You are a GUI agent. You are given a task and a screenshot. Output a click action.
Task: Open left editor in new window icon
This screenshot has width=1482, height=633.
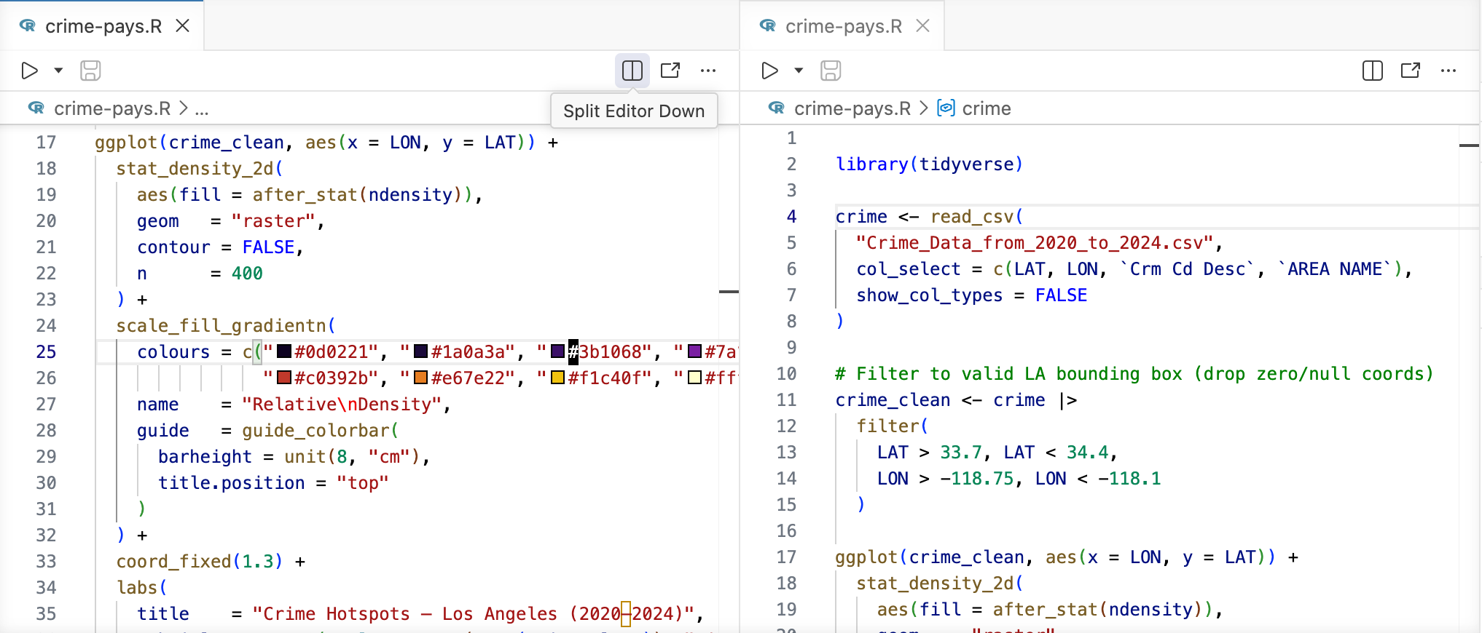pos(670,71)
